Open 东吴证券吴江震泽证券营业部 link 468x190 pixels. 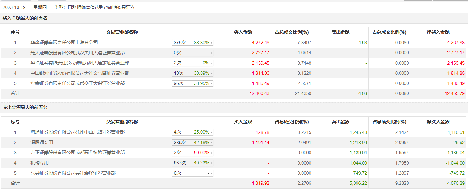tap(73, 173)
